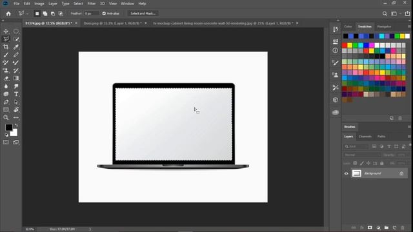Open the Clone Source panel icon in dock
This screenshot has height=232, width=413.
[x=336, y=75]
